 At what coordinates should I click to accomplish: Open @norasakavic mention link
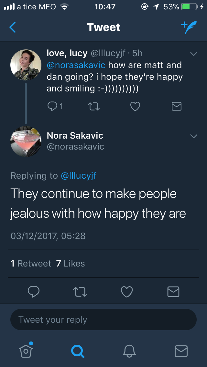click(76, 65)
